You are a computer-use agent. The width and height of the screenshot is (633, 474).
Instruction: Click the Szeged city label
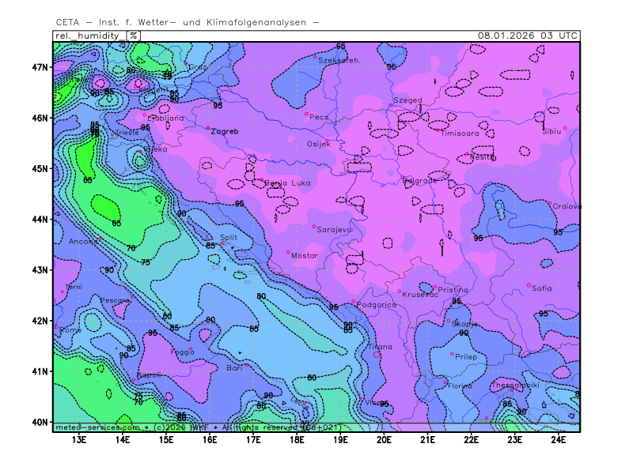pyautogui.click(x=407, y=100)
